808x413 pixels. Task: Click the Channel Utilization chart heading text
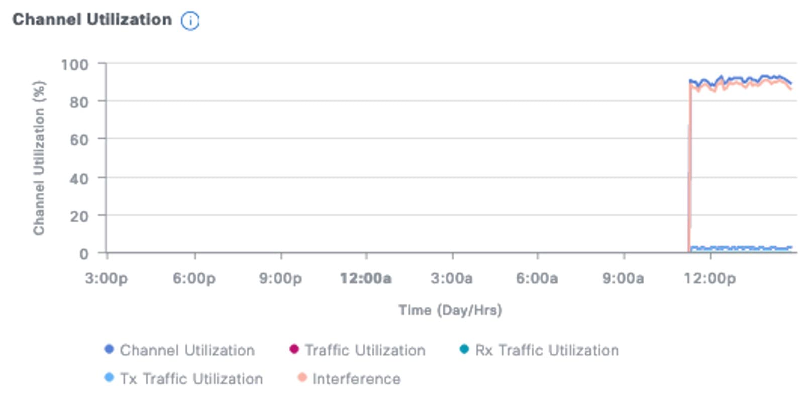(92, 20)
